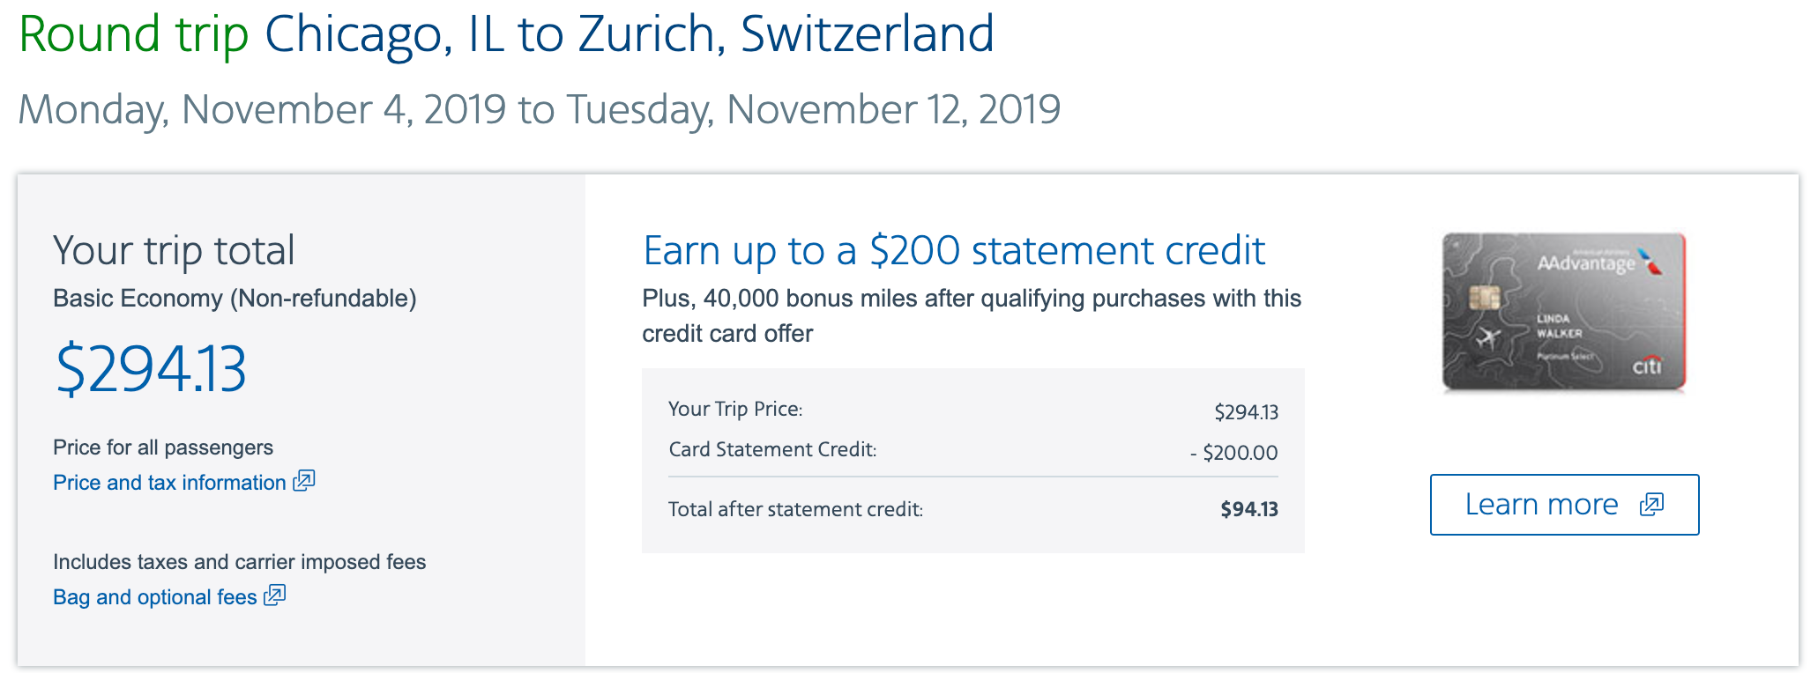Click the gold chip on the credit card
Image resolution: width=1818 pixels, height=673 pixels.
click(x=1485, y=299)
